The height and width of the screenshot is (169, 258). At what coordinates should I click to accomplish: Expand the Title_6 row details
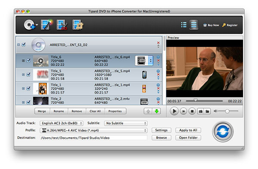click(23, 61)
